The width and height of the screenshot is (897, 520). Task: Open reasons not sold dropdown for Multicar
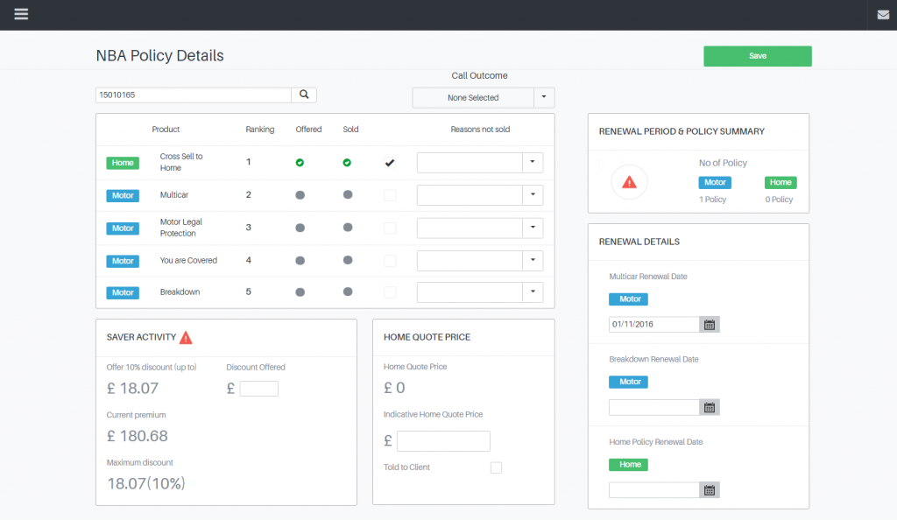tap(533, 195)
